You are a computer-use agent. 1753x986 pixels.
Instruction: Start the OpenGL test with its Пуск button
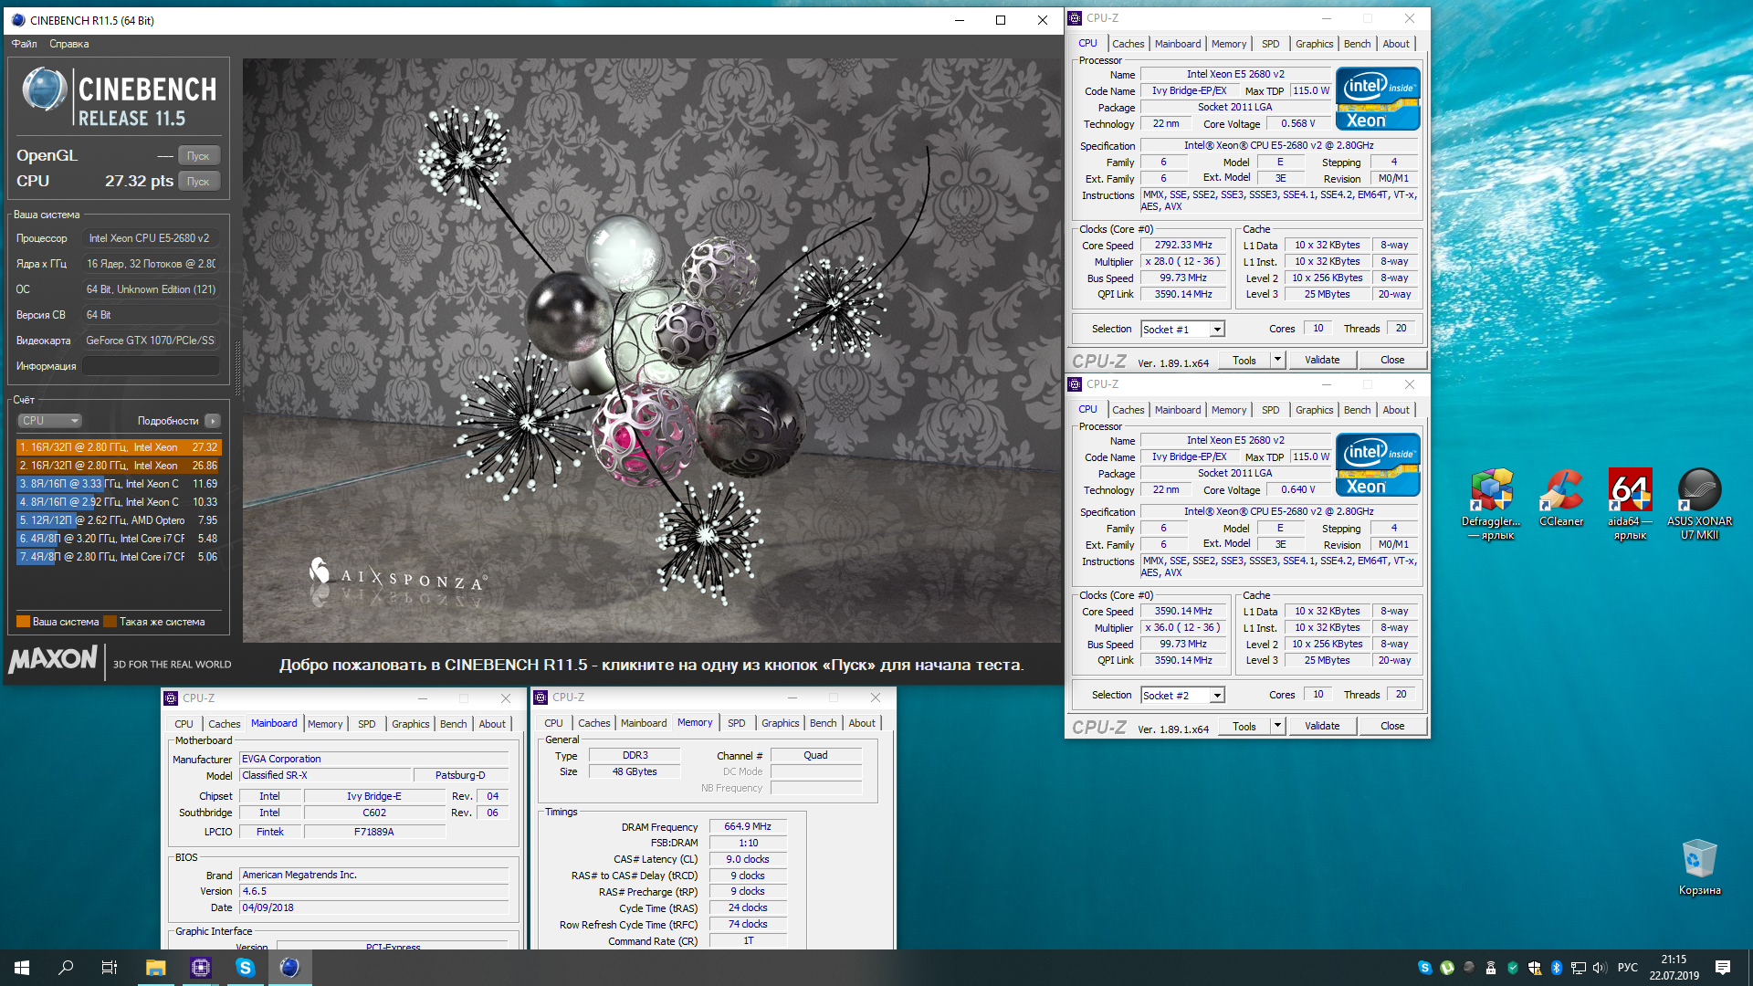pos(198,156)
